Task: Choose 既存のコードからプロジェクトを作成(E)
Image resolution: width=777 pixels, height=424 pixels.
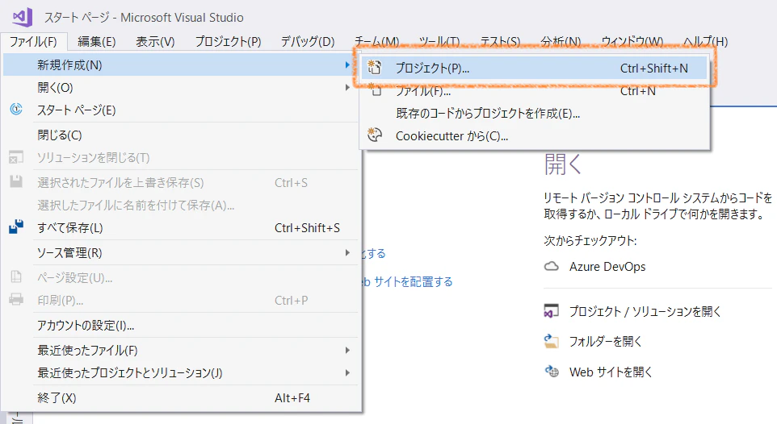Action: pos(534,114)
